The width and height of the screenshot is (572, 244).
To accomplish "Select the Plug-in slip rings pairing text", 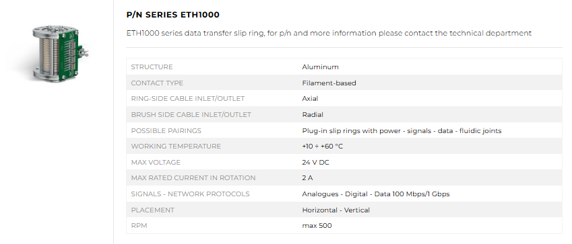I will (x=402, y=131).
